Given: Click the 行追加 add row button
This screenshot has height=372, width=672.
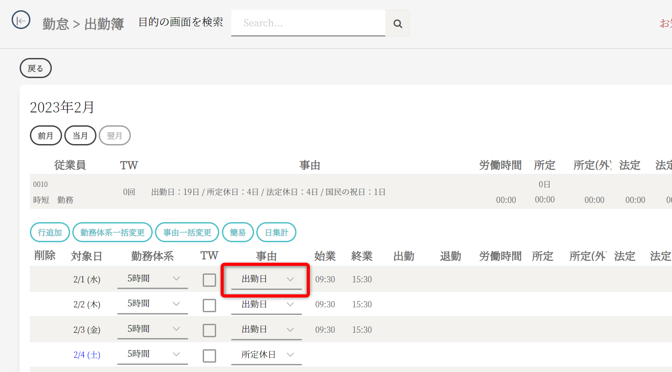Looking at the screenshot, I should click(x=50, y=232).
